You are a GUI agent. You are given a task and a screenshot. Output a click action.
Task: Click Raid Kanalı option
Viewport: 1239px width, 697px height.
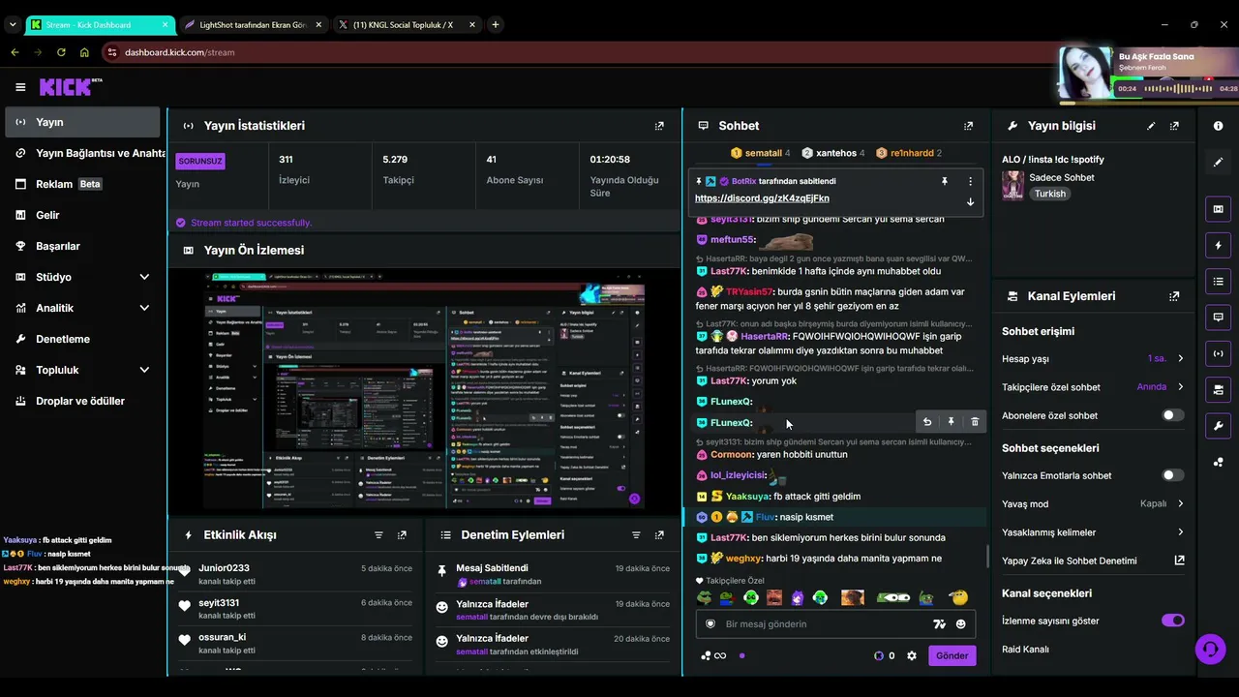1025,650
